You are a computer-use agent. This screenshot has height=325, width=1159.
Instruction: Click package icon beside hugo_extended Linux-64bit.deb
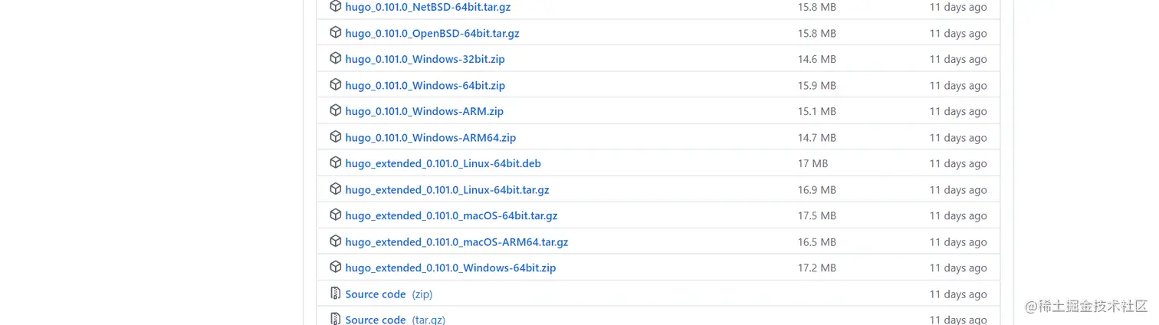point(335,162)
